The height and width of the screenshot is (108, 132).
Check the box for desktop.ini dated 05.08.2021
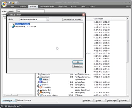38,74
